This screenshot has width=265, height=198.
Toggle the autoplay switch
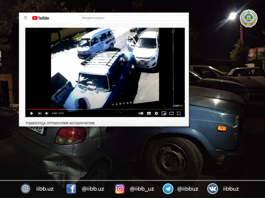[141, 113]
